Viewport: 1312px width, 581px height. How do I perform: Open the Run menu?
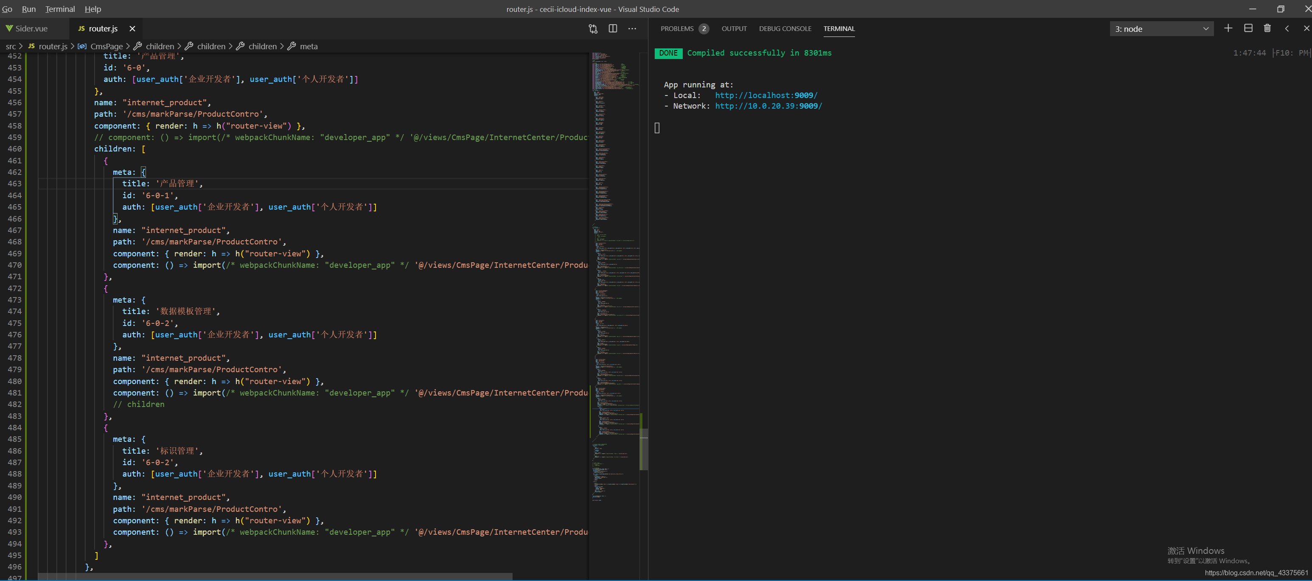[28, 9]
